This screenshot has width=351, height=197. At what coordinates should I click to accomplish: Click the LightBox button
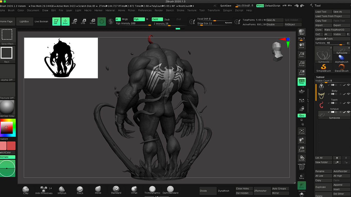[x=24, y=22]
